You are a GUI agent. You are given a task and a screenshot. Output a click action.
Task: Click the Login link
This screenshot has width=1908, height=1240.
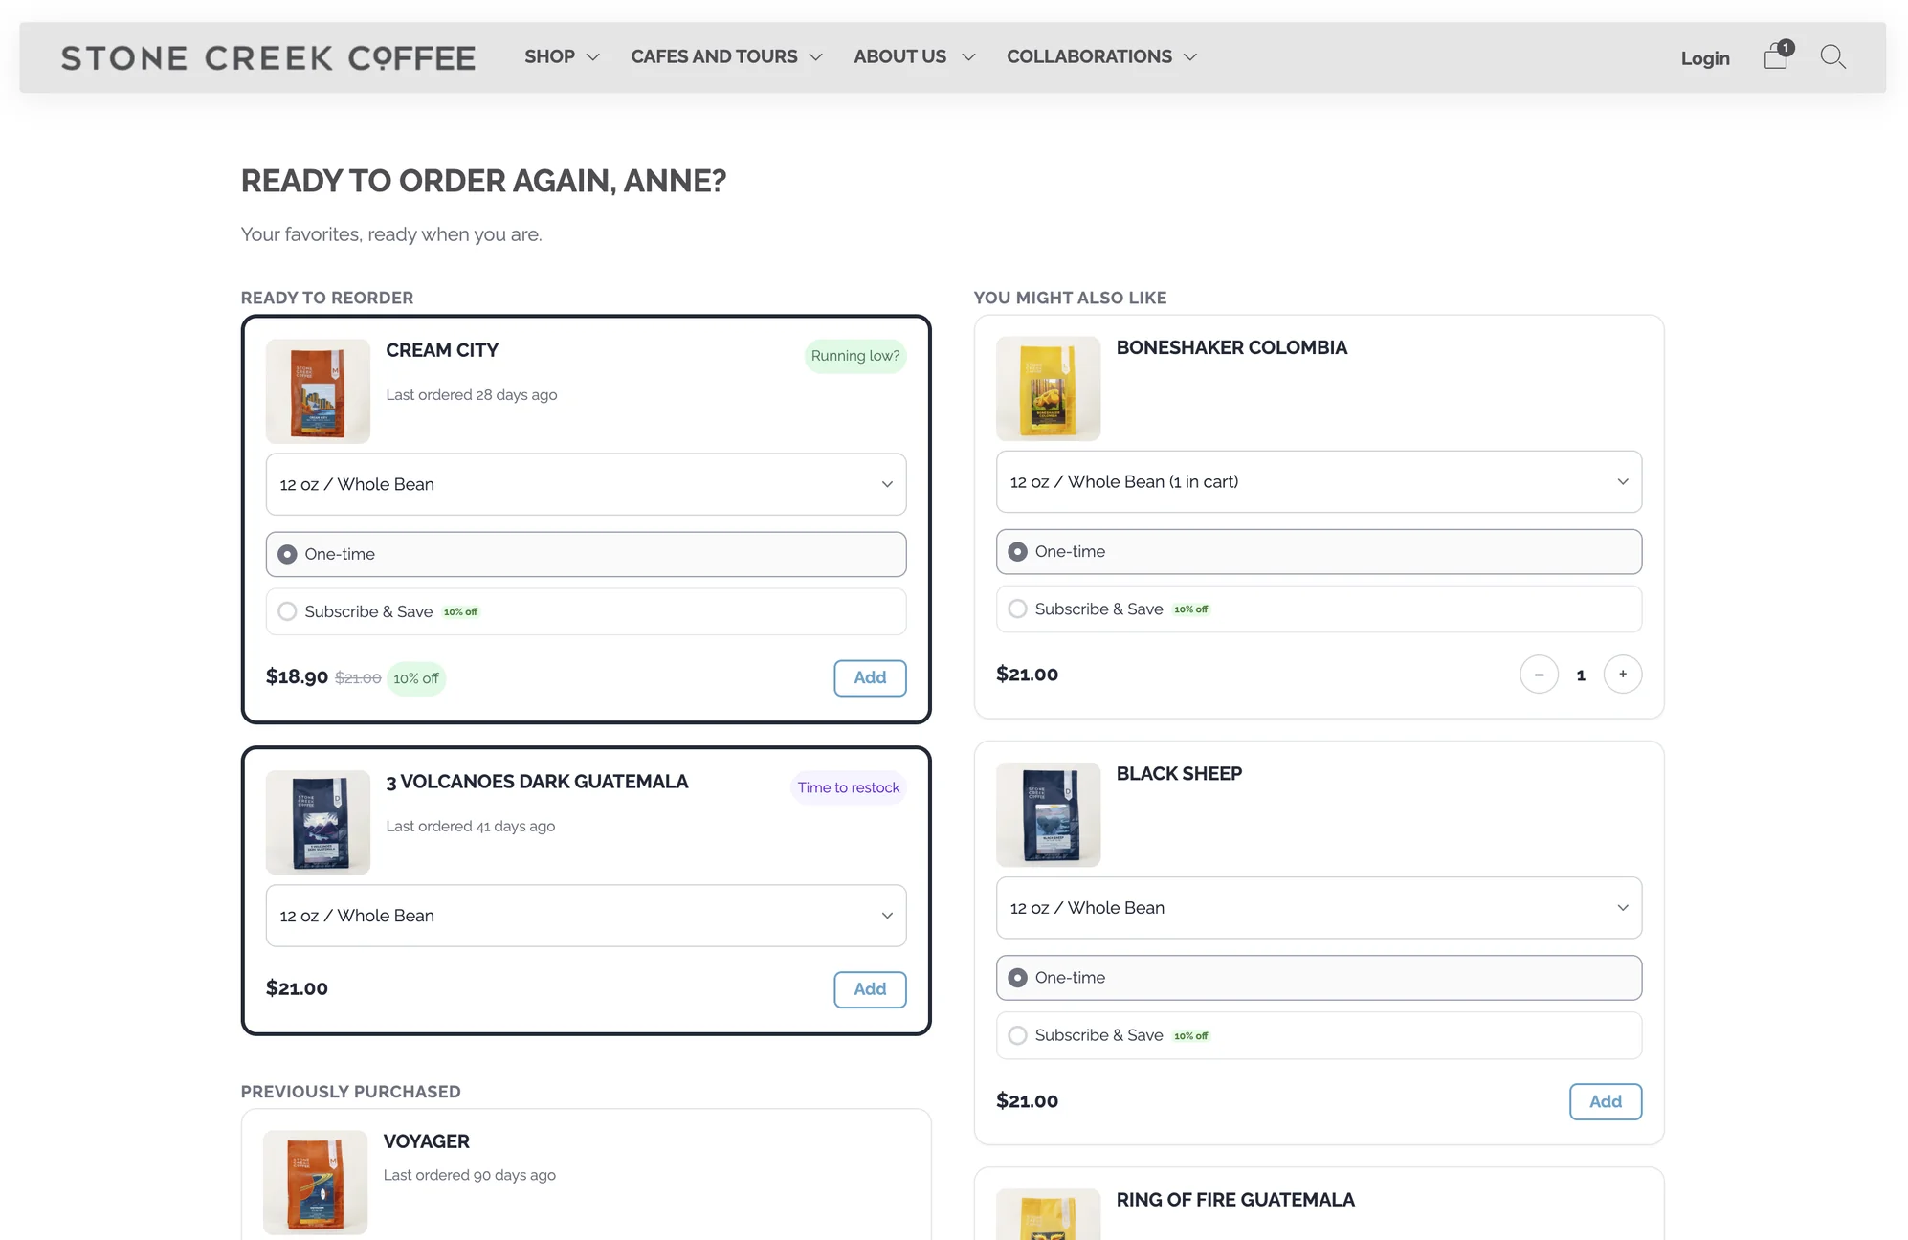1705,58
